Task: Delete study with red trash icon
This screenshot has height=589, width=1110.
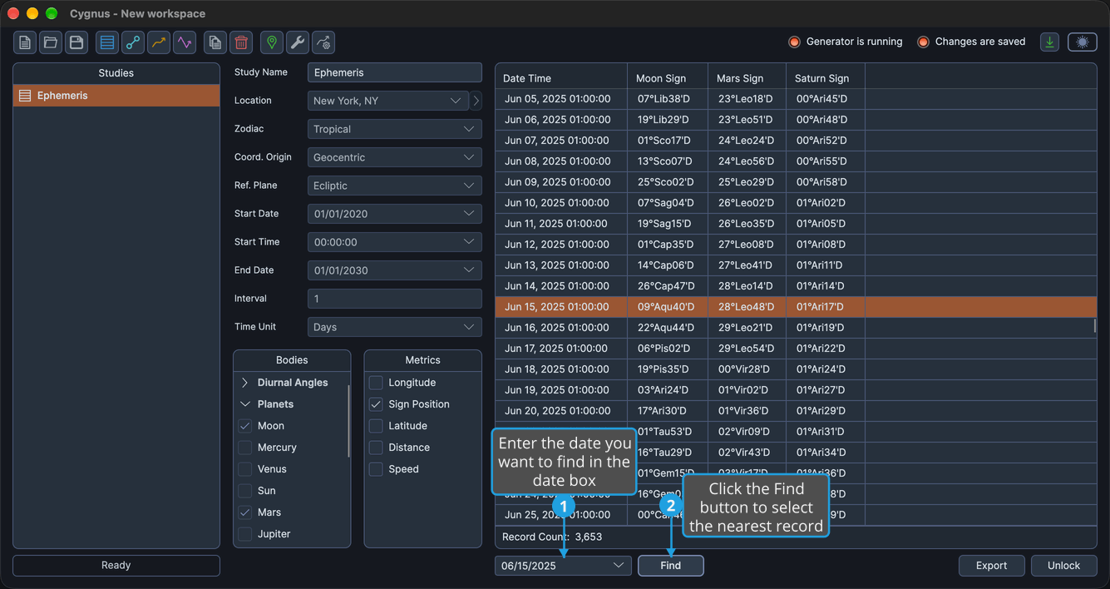Action: pyautogui.click(x=241, y=42)
